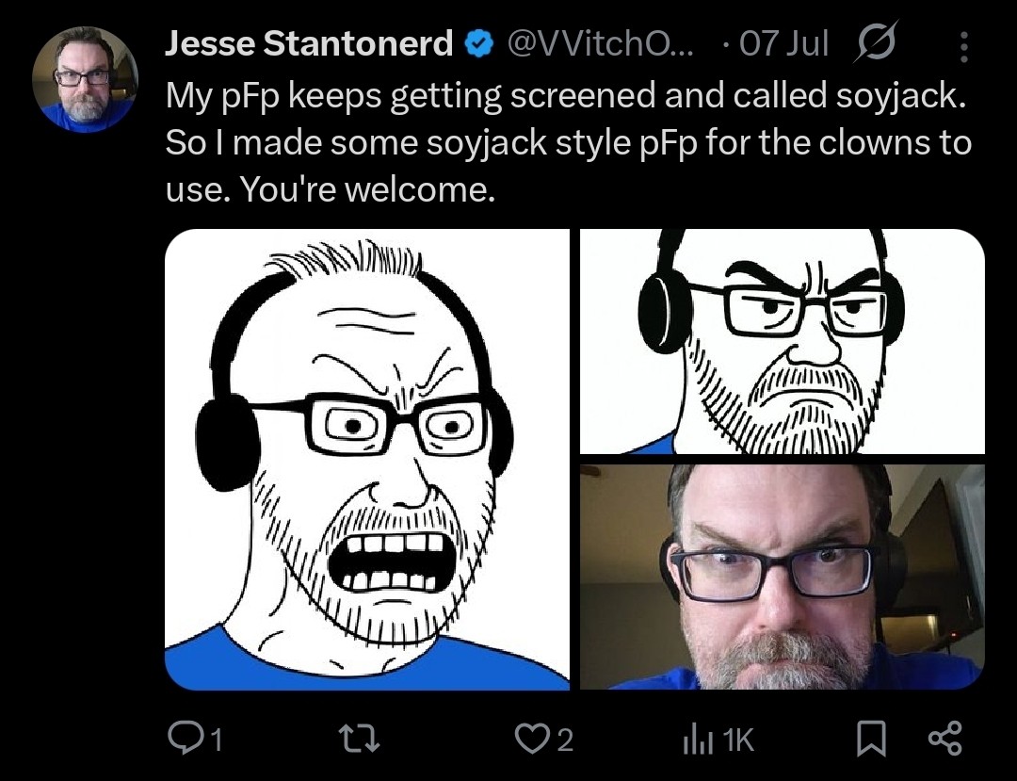The height and width of the screenshot is (781, 1017).
Task: Open the frowning cartoon with headphones image
Action: 782,341
